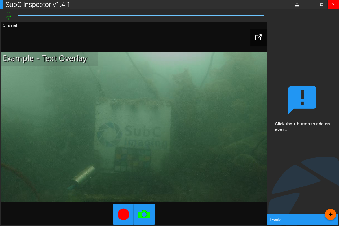Minimize the SubC Inspector window
Image resolution: width=339 pixels, height=226 pixels.
[310, 5]
